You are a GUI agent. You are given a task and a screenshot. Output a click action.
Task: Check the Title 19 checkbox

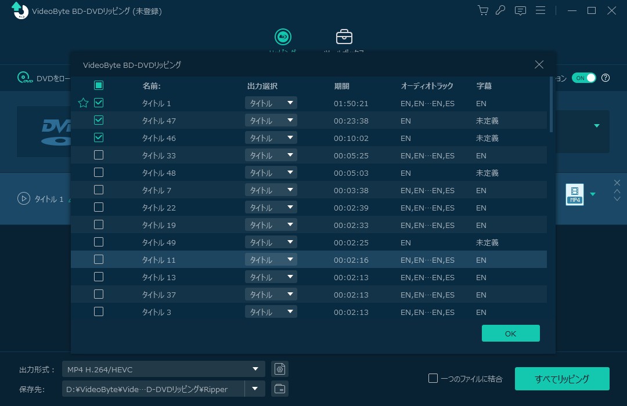point(99,224)
